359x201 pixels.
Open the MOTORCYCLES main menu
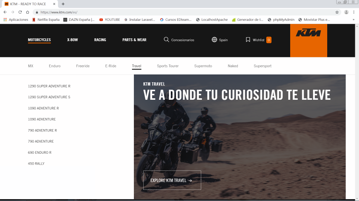click(39, 40)
